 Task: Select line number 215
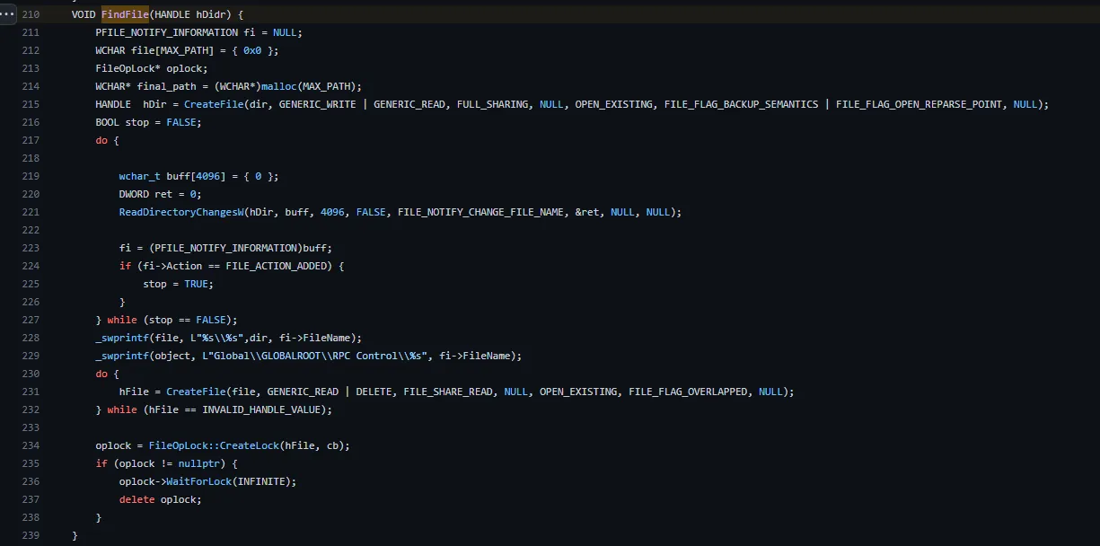(30, 103)
